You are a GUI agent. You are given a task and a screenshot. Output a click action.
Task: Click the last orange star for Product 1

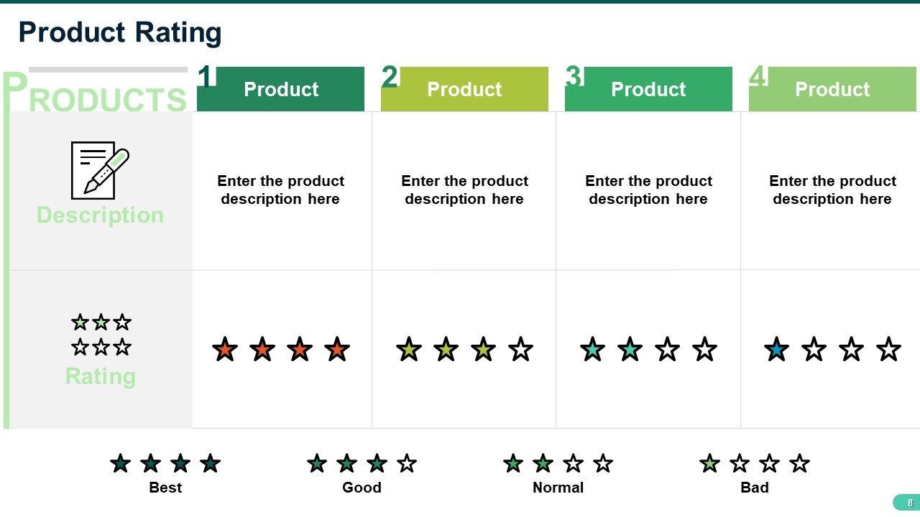[x=336, y=350]
